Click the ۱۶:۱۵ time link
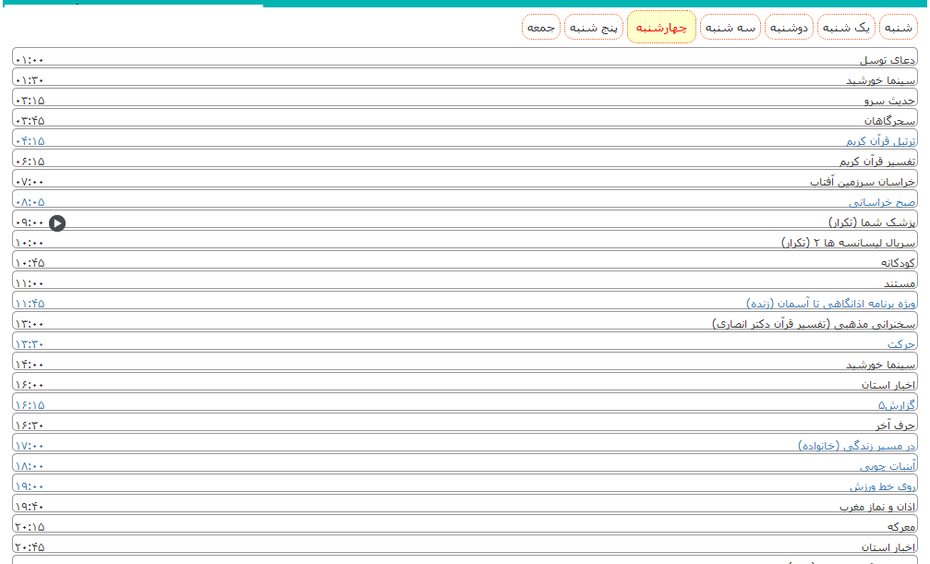Viewport: 930px width, 564px height. click(x=30, y=405)
